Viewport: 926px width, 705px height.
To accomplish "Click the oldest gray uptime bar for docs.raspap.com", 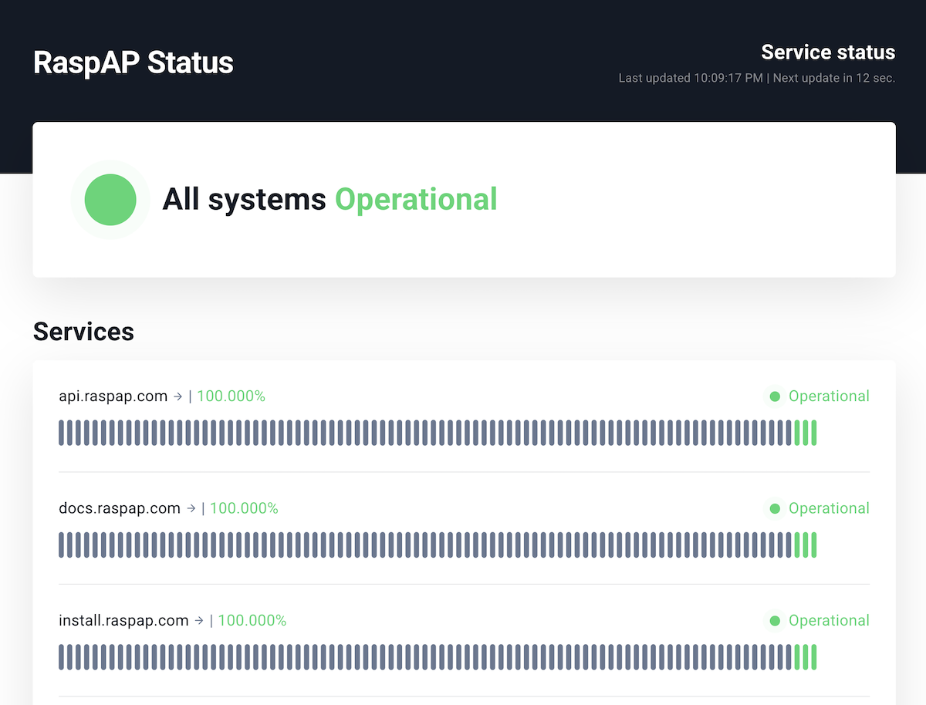I will 62,545.
